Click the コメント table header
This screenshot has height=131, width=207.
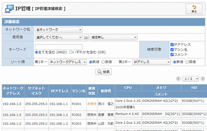(161, 94)
